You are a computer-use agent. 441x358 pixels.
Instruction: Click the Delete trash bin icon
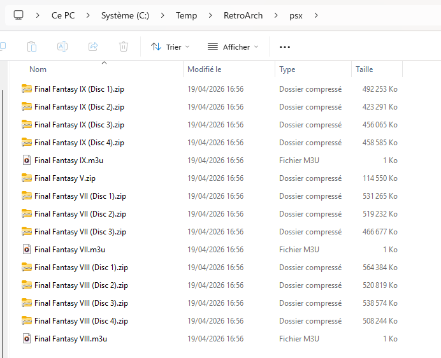(124, 47)
